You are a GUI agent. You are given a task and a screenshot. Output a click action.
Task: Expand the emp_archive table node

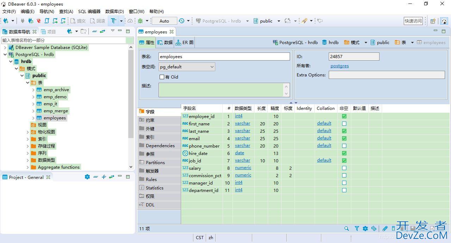pyautogui.click(x=33, y=90)
